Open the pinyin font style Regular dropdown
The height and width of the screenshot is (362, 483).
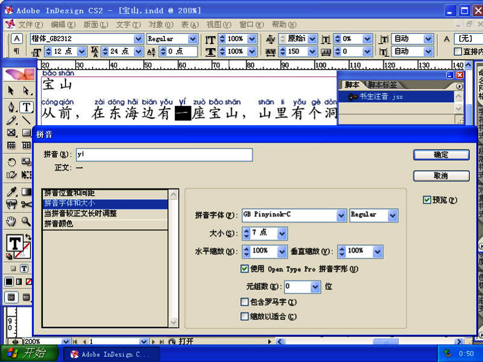pos(393,215)
